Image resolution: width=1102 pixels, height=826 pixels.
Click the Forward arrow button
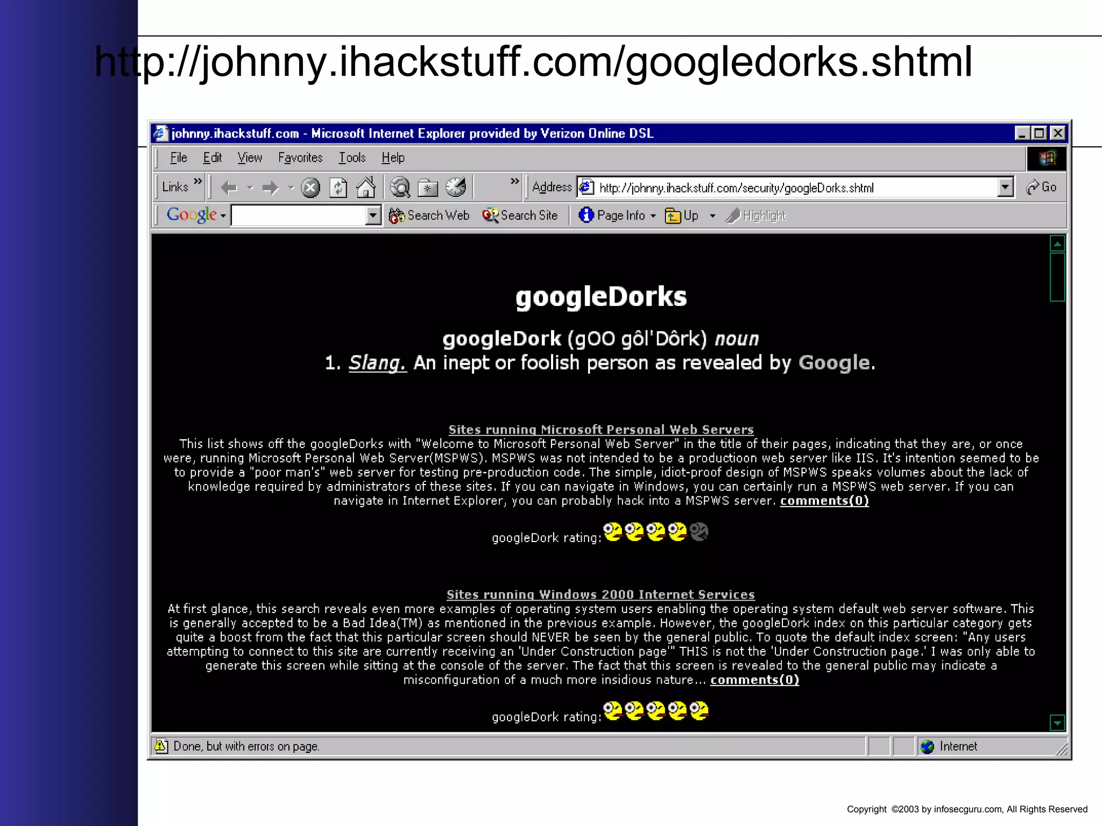point(270,188)
